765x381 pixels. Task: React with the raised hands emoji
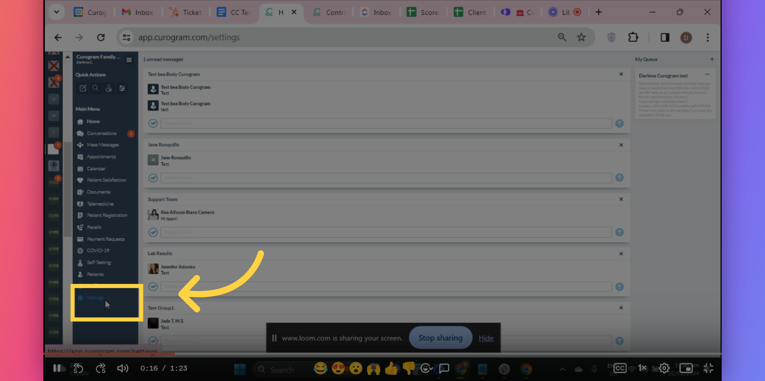tap(373, 368)
